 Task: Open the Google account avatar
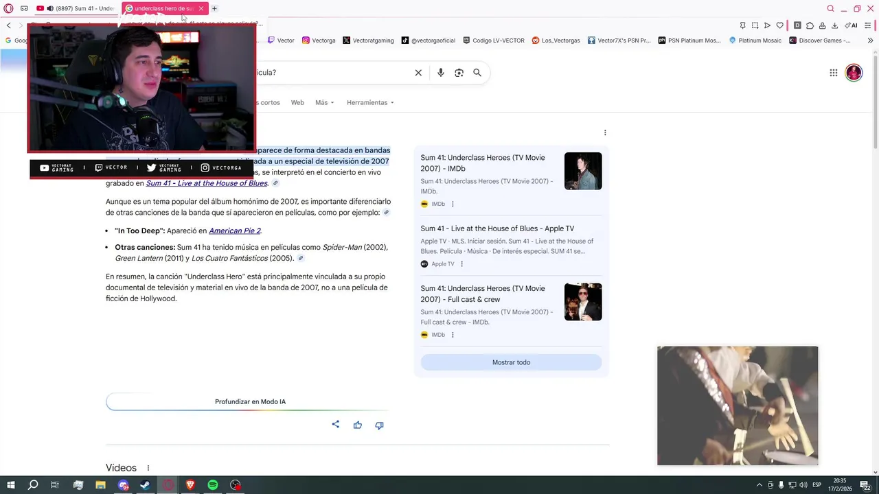854,73
